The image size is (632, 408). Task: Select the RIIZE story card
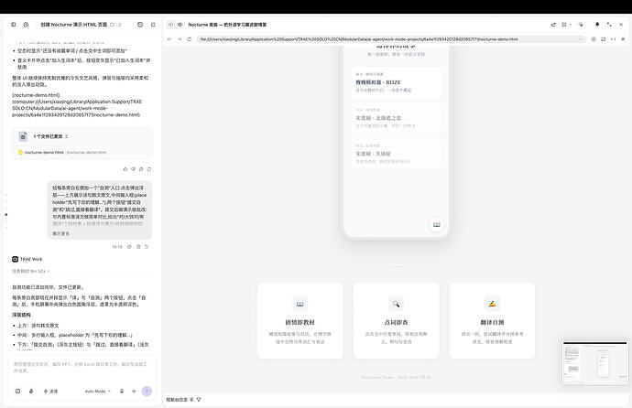coord(396,82)
